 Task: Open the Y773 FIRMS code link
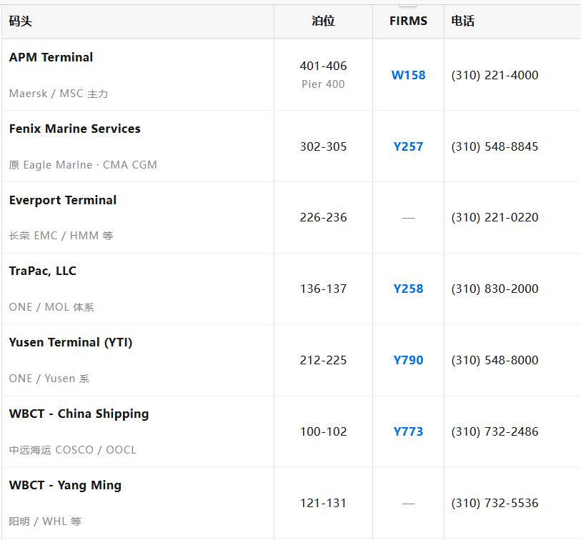pyautogui.click(x=408, y=432)
